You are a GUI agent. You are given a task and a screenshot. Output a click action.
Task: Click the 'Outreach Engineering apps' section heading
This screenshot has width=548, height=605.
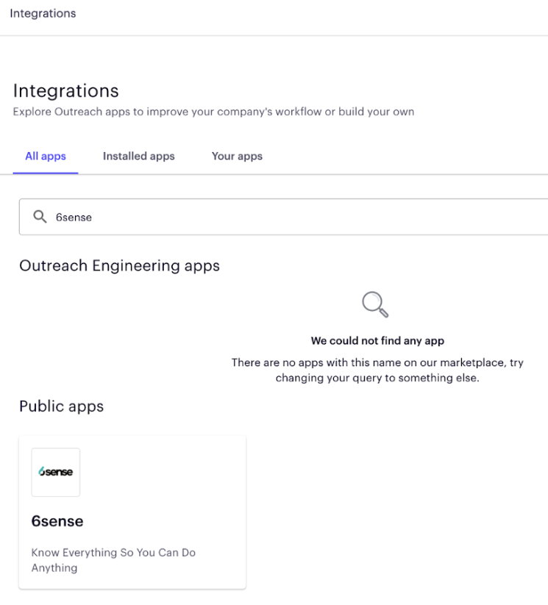(119, 266)
